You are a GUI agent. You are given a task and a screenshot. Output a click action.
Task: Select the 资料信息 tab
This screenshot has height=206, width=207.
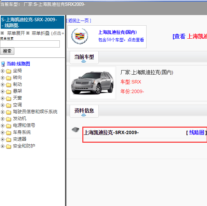point(84,111)
